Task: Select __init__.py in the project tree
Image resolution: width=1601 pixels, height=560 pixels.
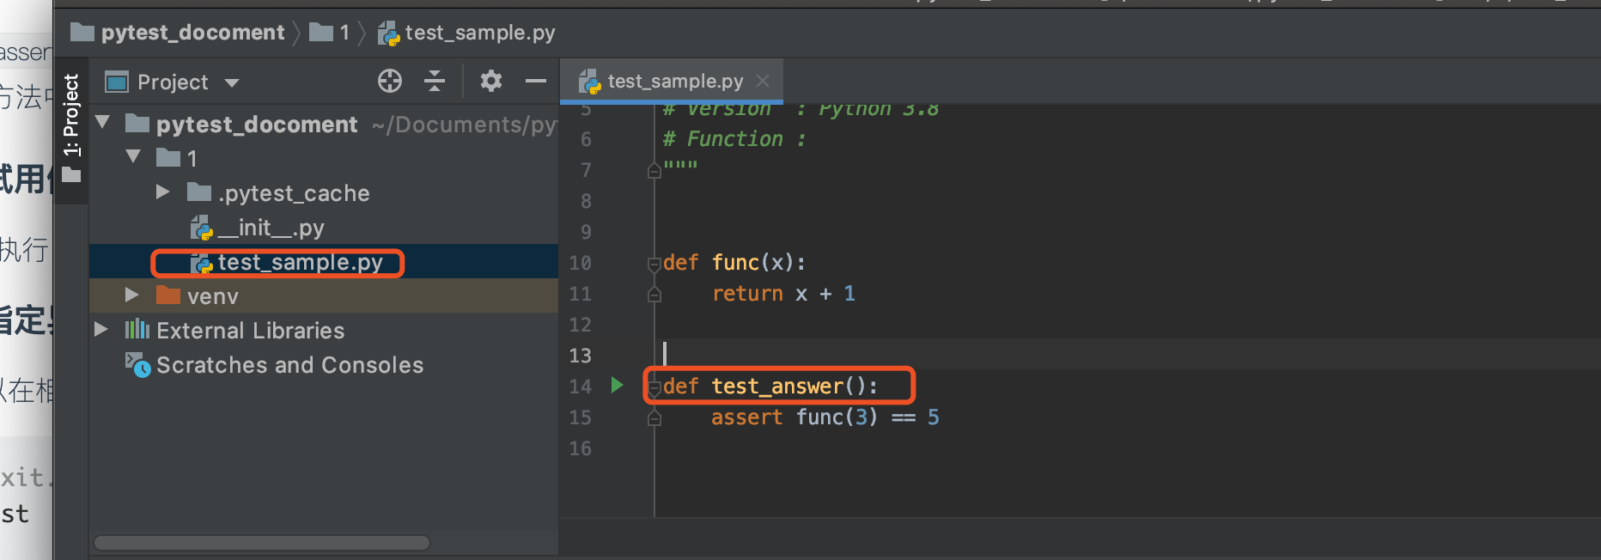Action: pos(271,228)
